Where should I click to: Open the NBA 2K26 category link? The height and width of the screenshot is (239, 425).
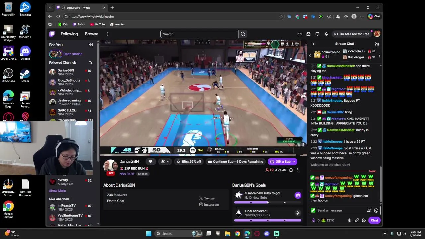(127, 174)
